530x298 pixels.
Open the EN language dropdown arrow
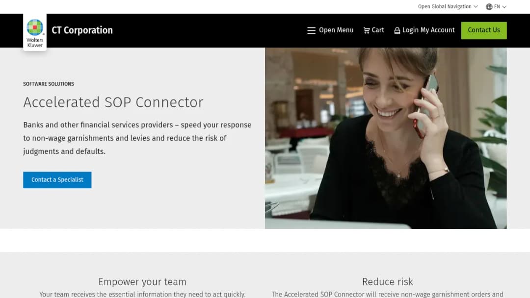tap(504, 7)
